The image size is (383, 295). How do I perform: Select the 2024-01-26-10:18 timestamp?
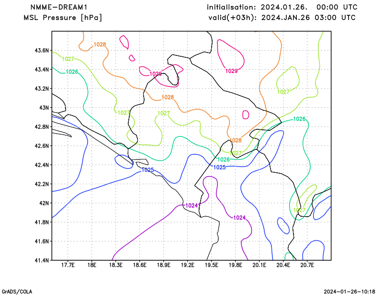click(349, 292)
